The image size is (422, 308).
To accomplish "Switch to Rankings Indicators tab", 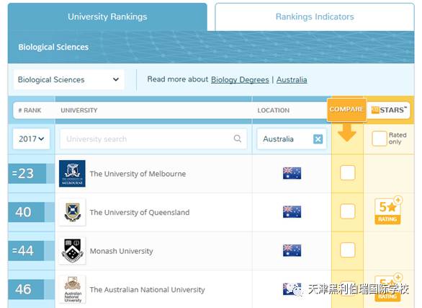I will [x=315, y=17].
